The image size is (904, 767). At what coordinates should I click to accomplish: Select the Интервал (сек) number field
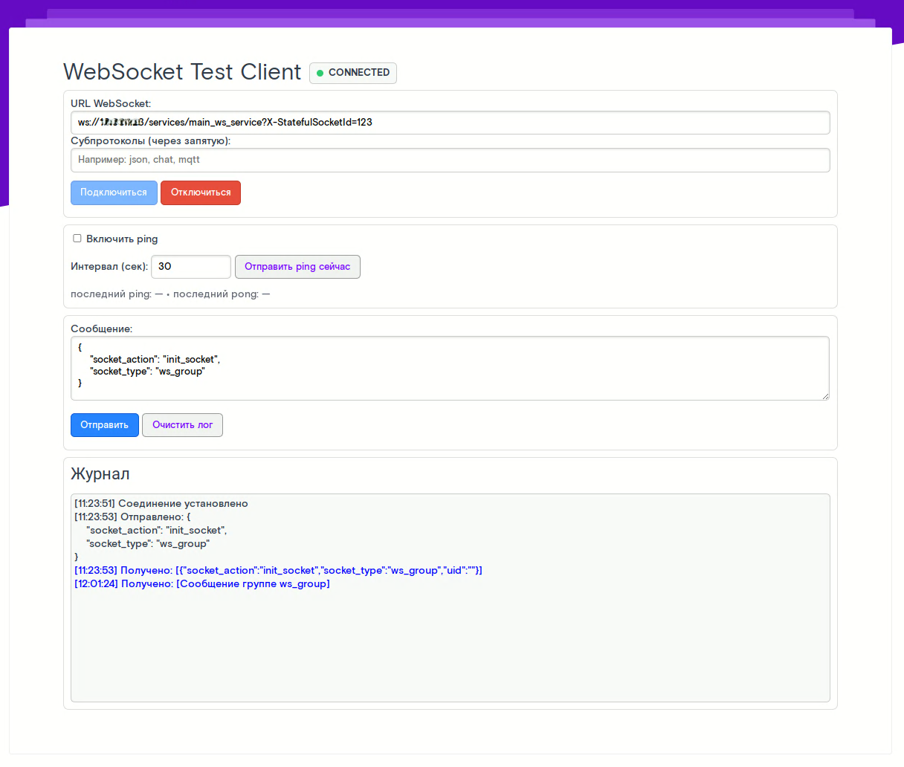(191, 267)
